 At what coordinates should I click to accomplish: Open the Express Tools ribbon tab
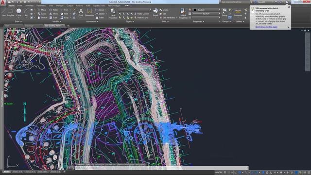point(99,6)
